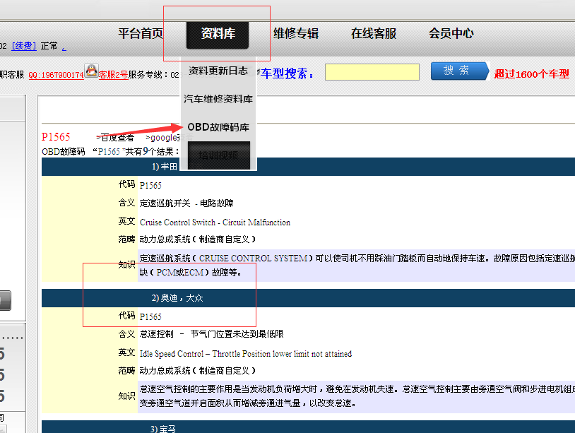Open the 客服2号 link
The image size is (575, 433).
click(x=113, y=75)
